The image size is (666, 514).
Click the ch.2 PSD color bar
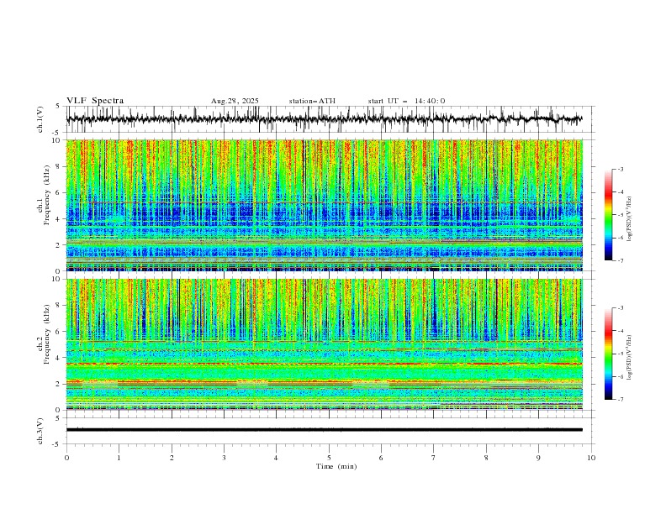(608, 354)
